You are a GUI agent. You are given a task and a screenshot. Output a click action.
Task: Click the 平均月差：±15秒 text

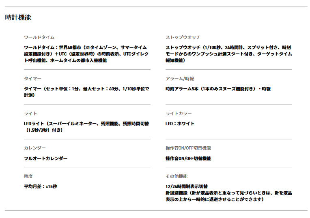click(x=41, y=186)
